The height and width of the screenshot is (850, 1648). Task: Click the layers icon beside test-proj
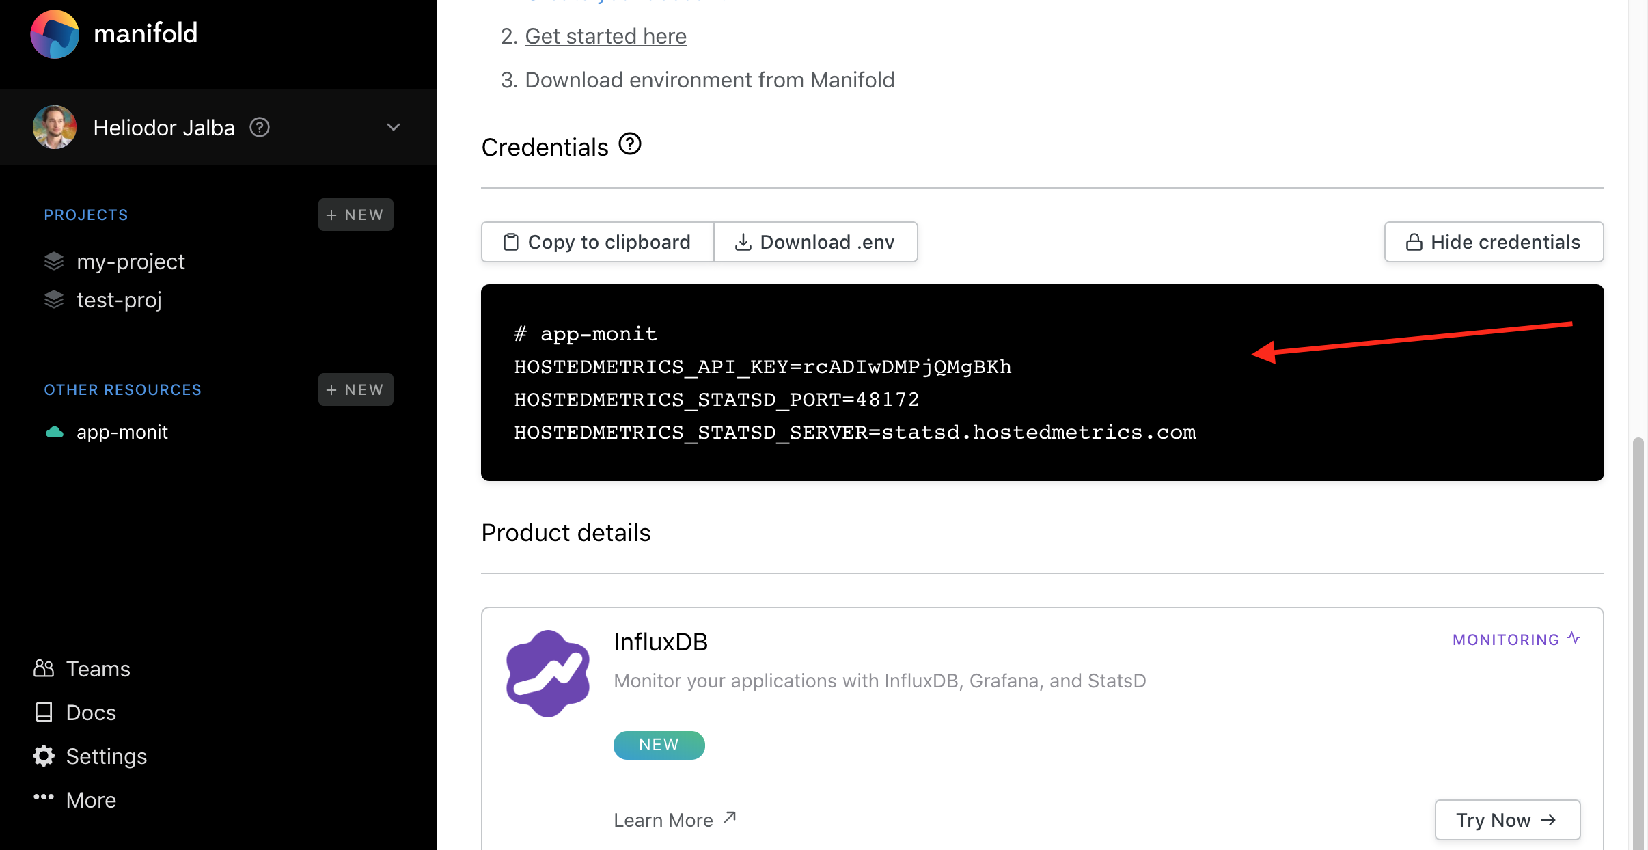coord(54,299)
